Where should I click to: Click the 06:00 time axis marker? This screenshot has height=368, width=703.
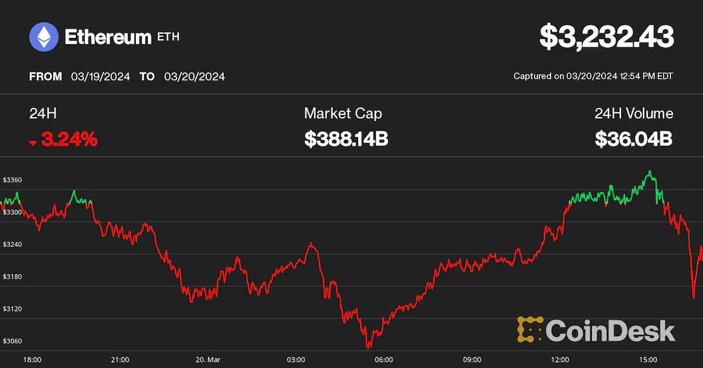383,360
